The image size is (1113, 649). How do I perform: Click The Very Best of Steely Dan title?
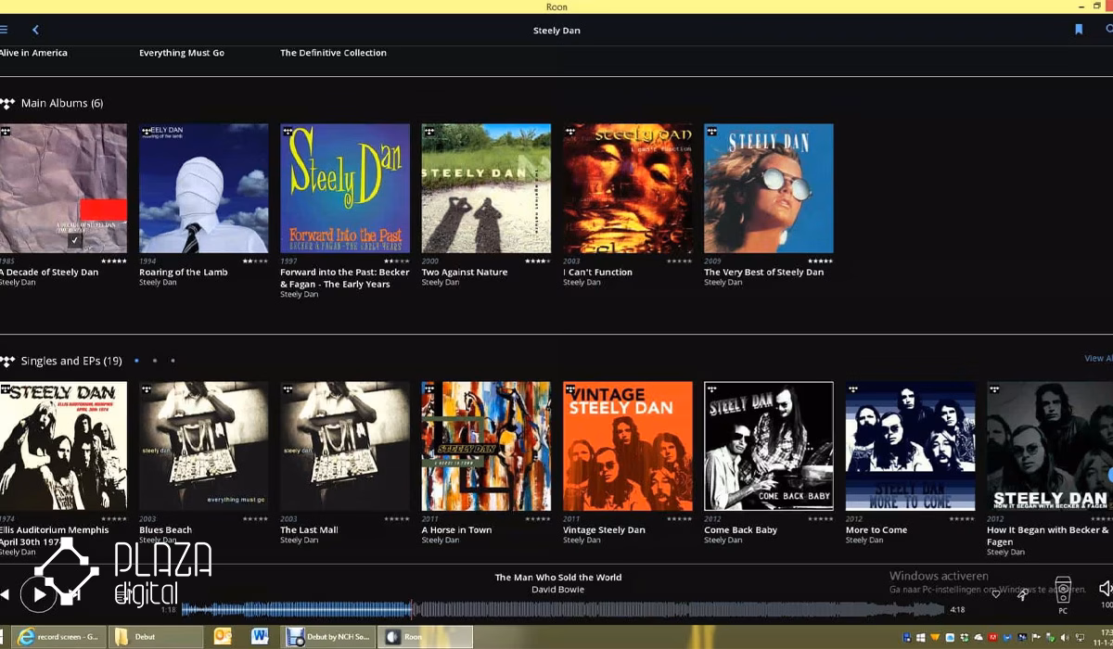764,272
